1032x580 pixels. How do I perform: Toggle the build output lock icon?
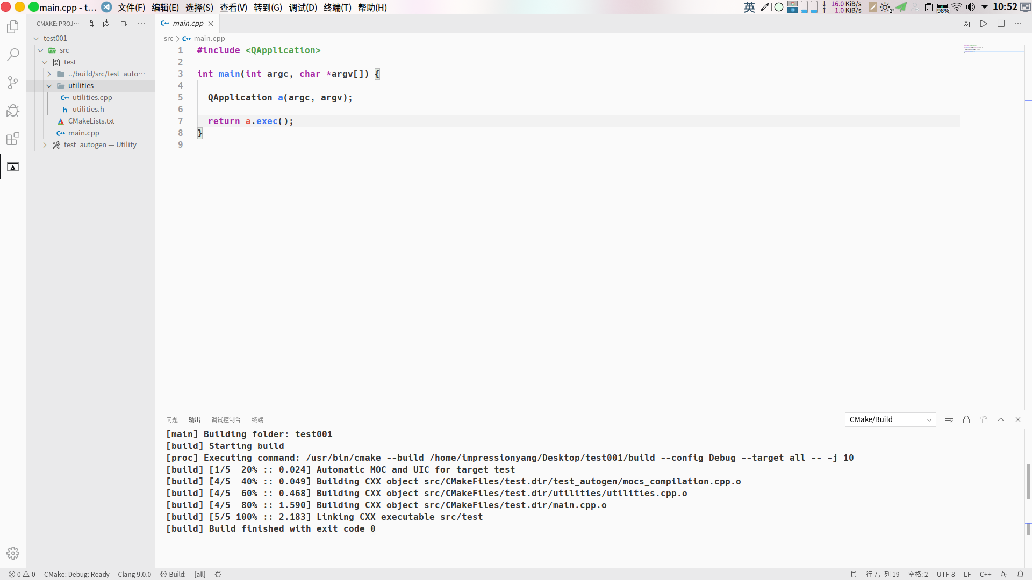pos(966,419)
